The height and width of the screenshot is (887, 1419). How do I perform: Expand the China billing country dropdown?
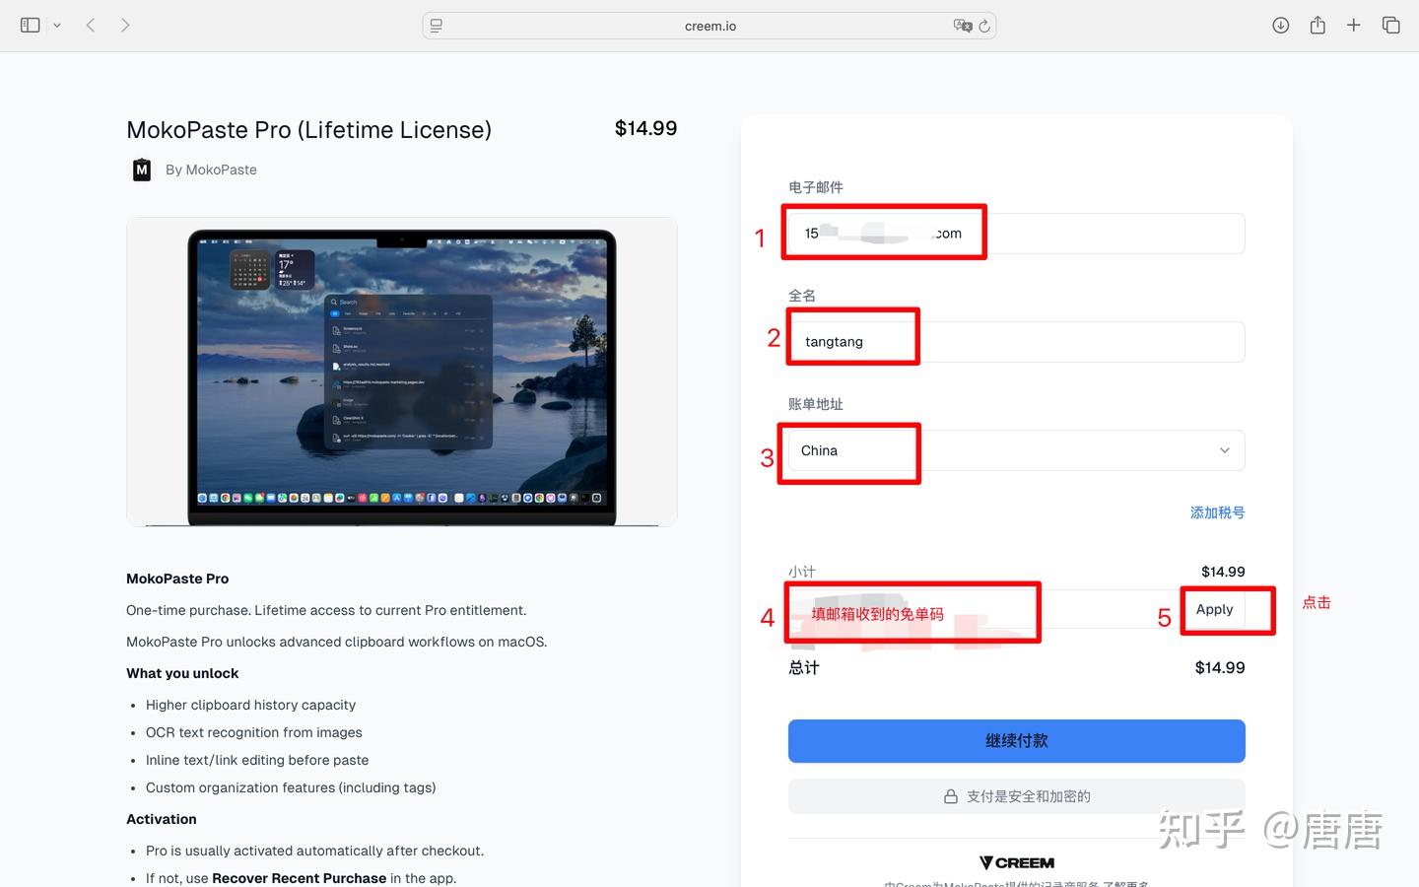[x=1016, y=450]
